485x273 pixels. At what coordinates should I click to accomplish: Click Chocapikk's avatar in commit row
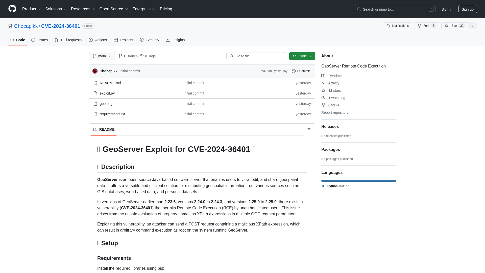95,71
